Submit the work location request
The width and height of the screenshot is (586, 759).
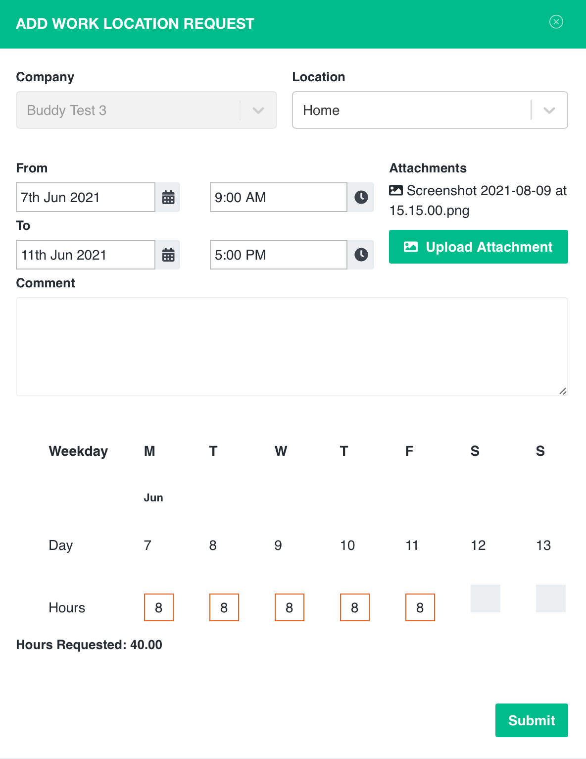point(532,720)
